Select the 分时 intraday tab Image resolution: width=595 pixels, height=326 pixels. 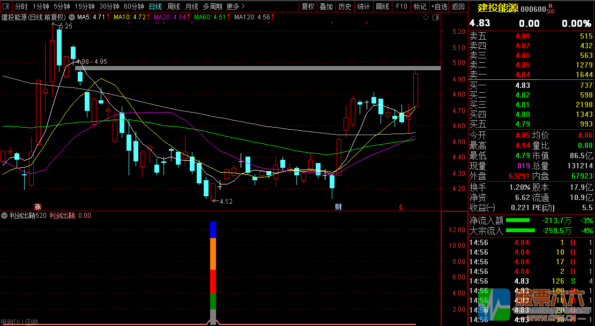pos(21,7)
